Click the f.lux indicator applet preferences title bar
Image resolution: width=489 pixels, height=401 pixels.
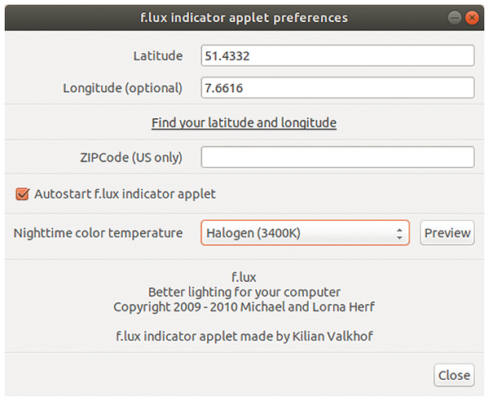point(244,18)
